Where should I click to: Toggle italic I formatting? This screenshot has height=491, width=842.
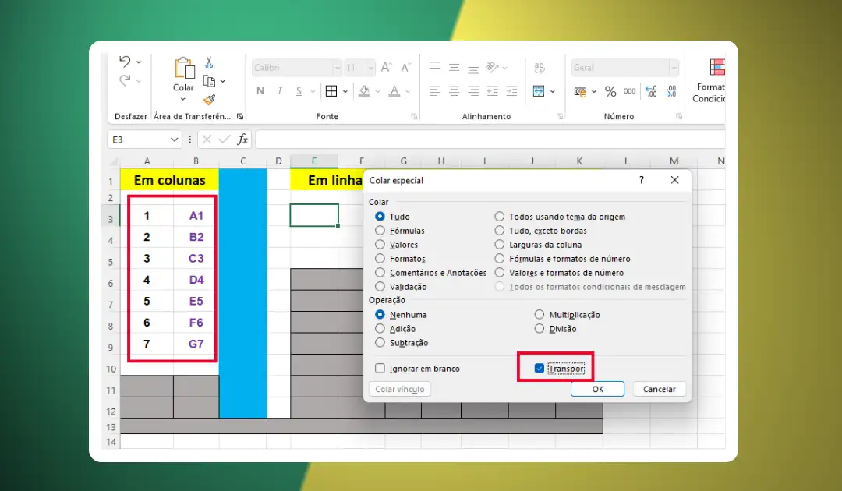(x=280, y=91)
